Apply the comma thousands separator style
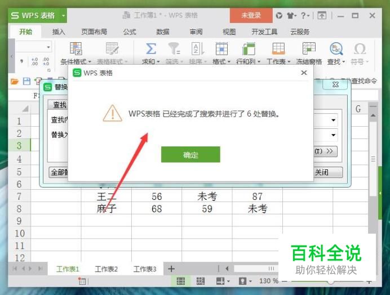 22,61
